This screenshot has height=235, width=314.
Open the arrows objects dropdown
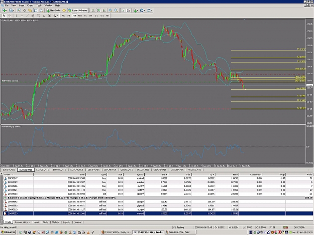(x=56, y=16)
